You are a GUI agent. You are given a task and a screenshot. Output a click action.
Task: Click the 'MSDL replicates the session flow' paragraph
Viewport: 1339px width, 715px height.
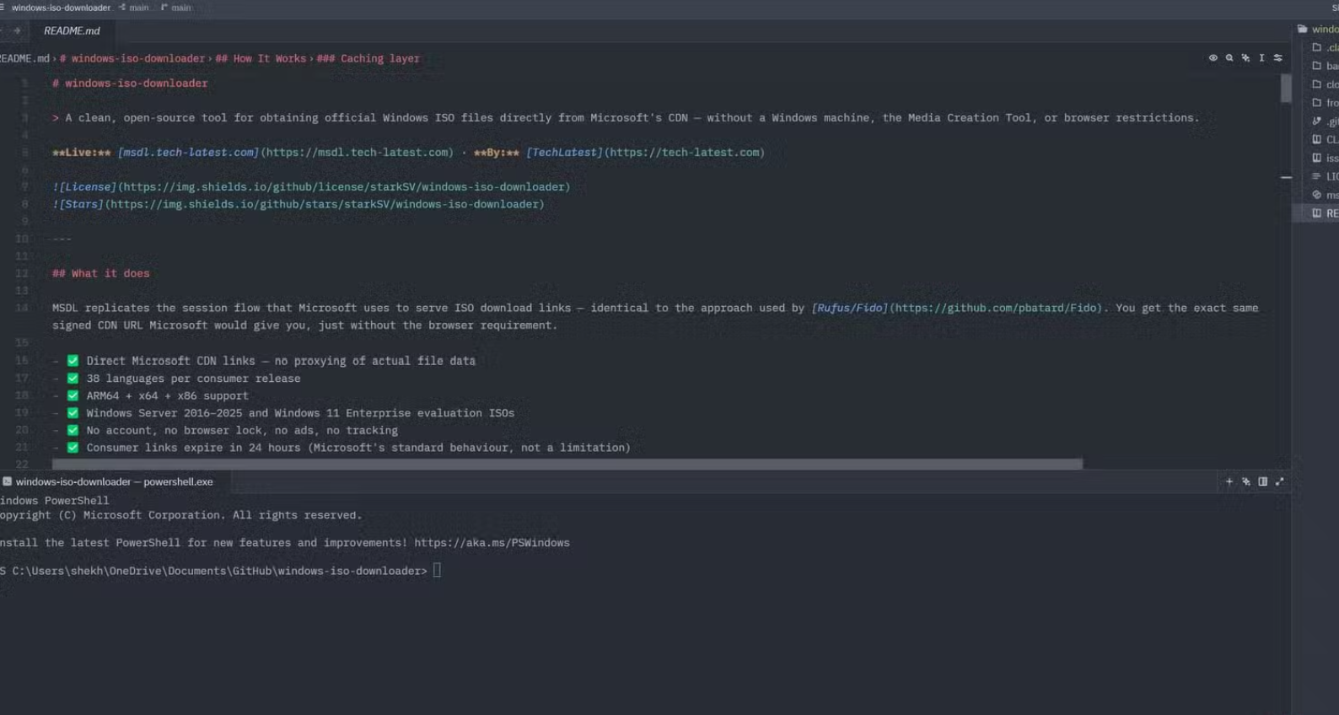click(x=655, y=316)
